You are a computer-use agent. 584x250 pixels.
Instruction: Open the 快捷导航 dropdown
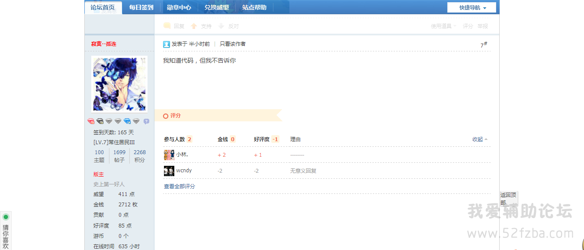click(x=472, y=7)
